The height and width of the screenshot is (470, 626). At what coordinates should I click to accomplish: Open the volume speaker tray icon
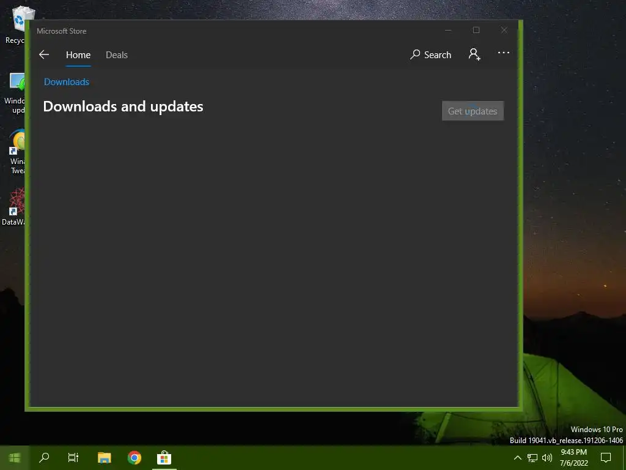pyautogui.click(x=547, y=458)
